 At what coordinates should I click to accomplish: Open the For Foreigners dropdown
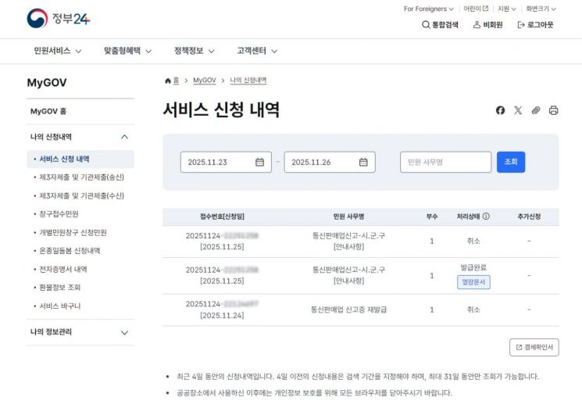pyautogui.click(x=429, y=9)
